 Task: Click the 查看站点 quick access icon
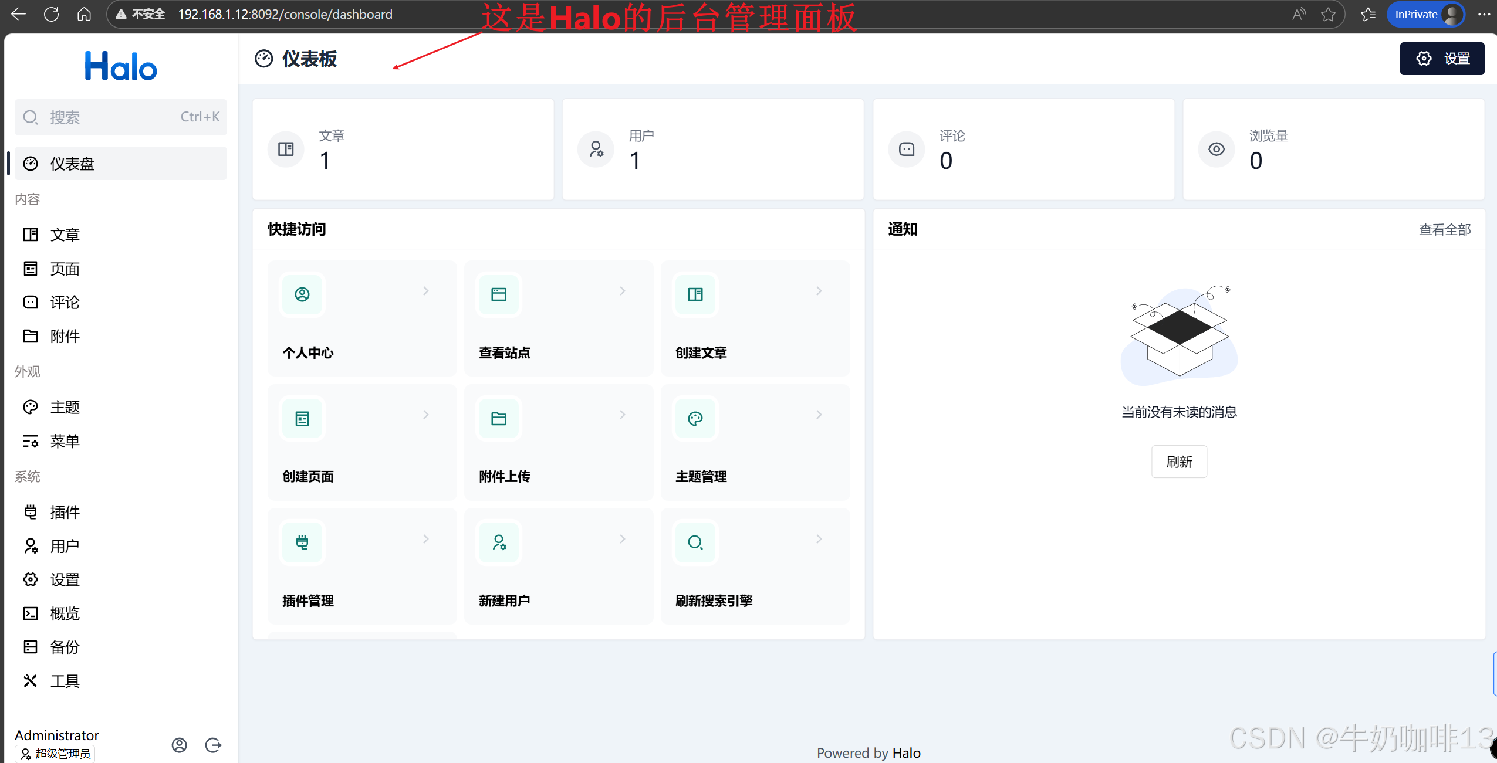click(x=499, y=294)
